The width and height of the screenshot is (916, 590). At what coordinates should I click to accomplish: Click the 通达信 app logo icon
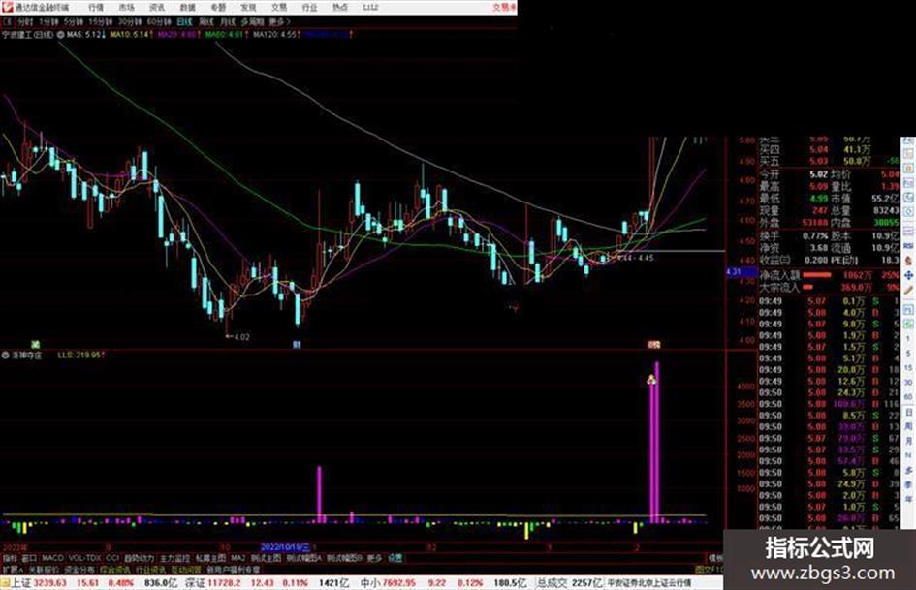pos(7,7)
